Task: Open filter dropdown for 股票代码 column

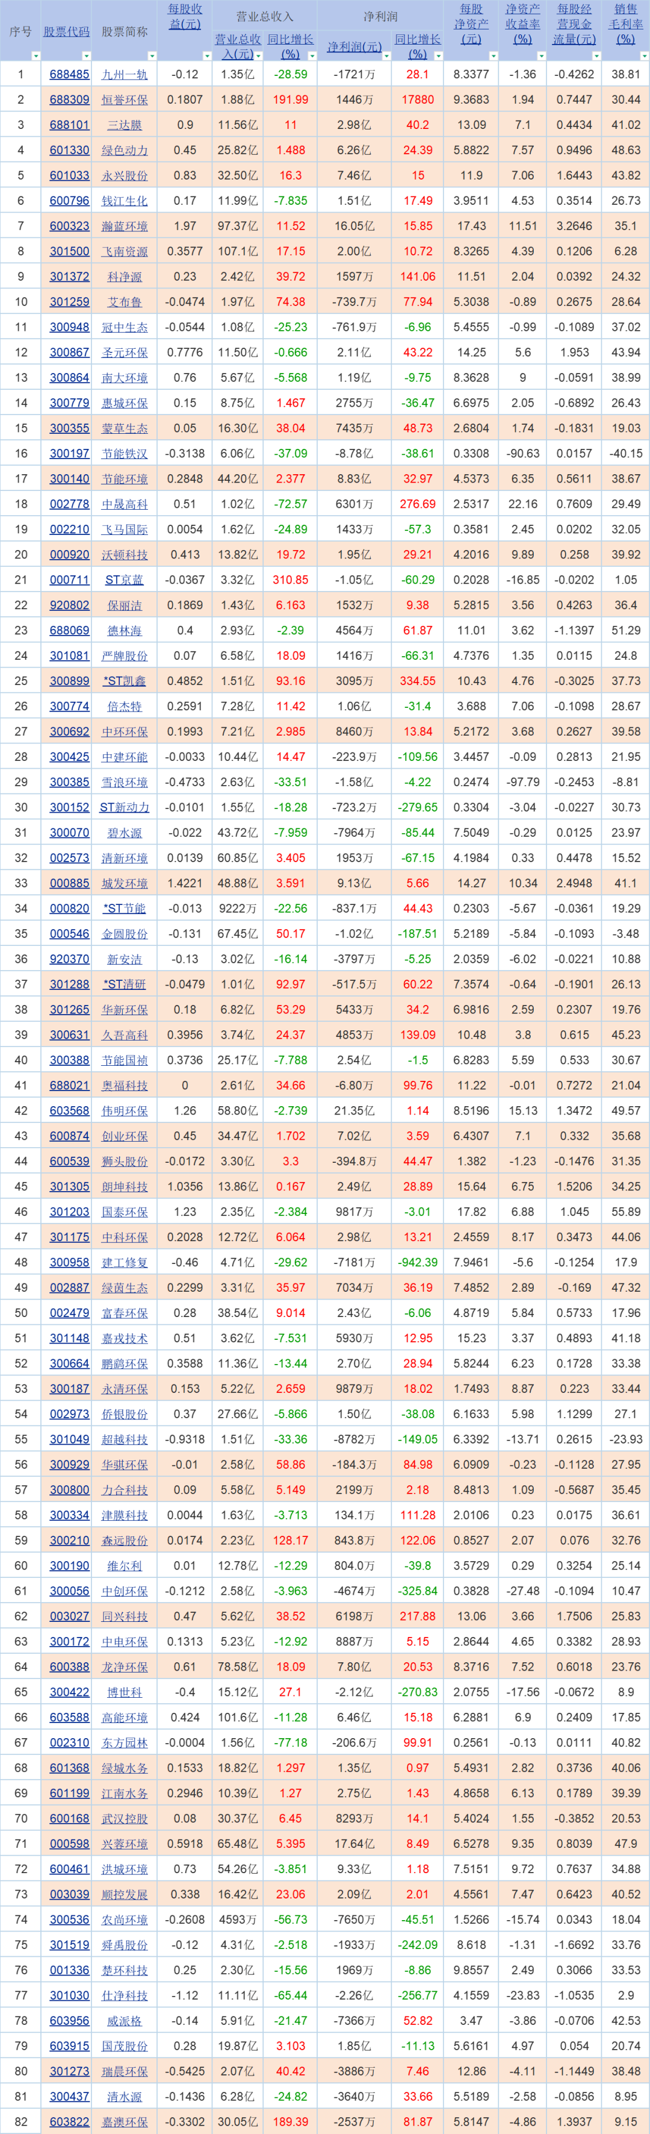Action: click(x=85, y=57)
